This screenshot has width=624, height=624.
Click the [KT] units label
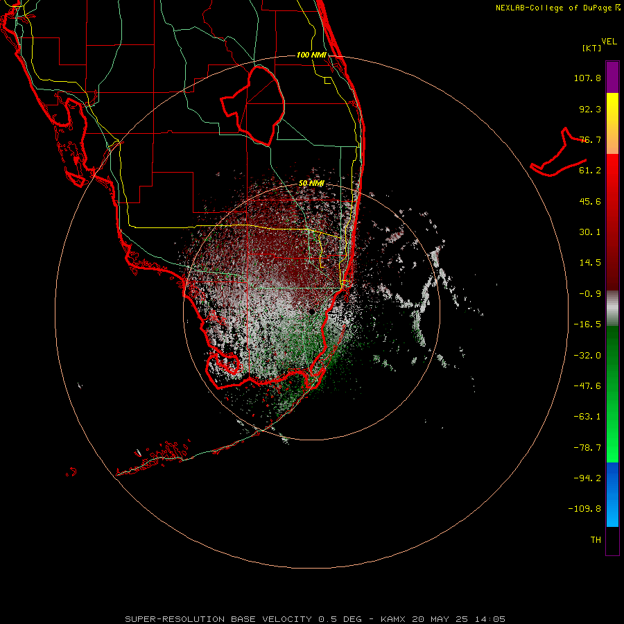pyautogui.click(x=592, y=48)
